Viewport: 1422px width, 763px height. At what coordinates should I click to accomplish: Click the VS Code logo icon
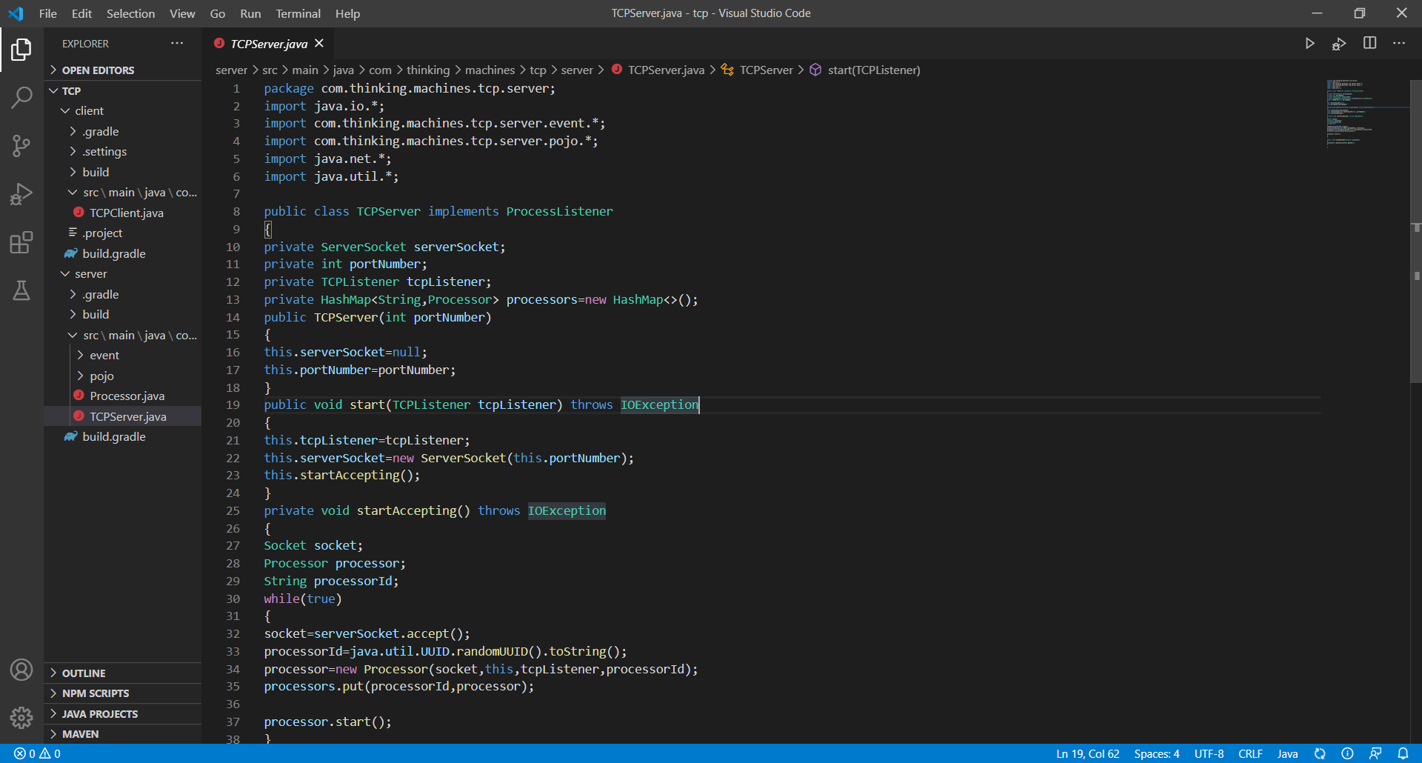[16, 13]
